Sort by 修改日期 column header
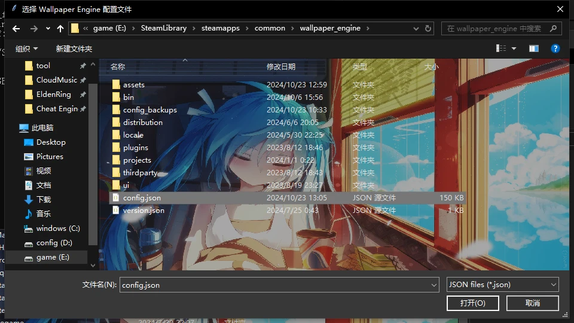Image resolution: width=574 pixels, height=323 pixels. [x=281, y=66]
